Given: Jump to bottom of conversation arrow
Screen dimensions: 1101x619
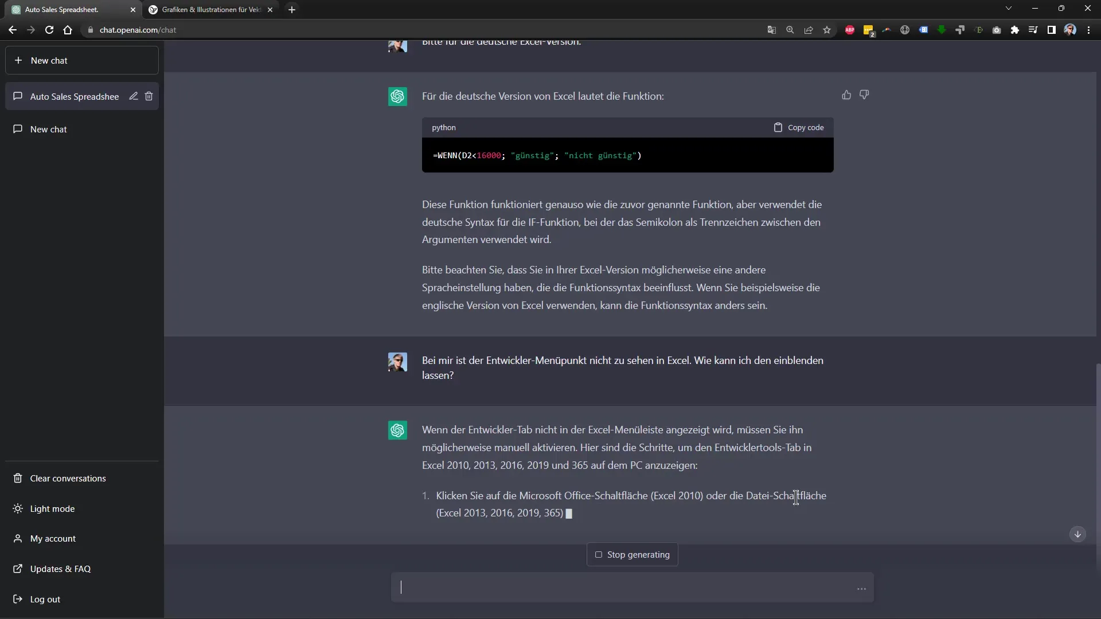Looking at the screenshot, I should [x=1077, y=534].
